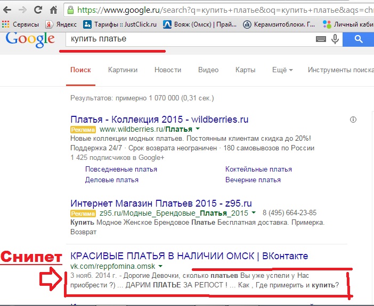The image size is (374, 306).
Task: Open the Интернет Магазин Платьев z95.ru result
Action: (x=161, y=203)
